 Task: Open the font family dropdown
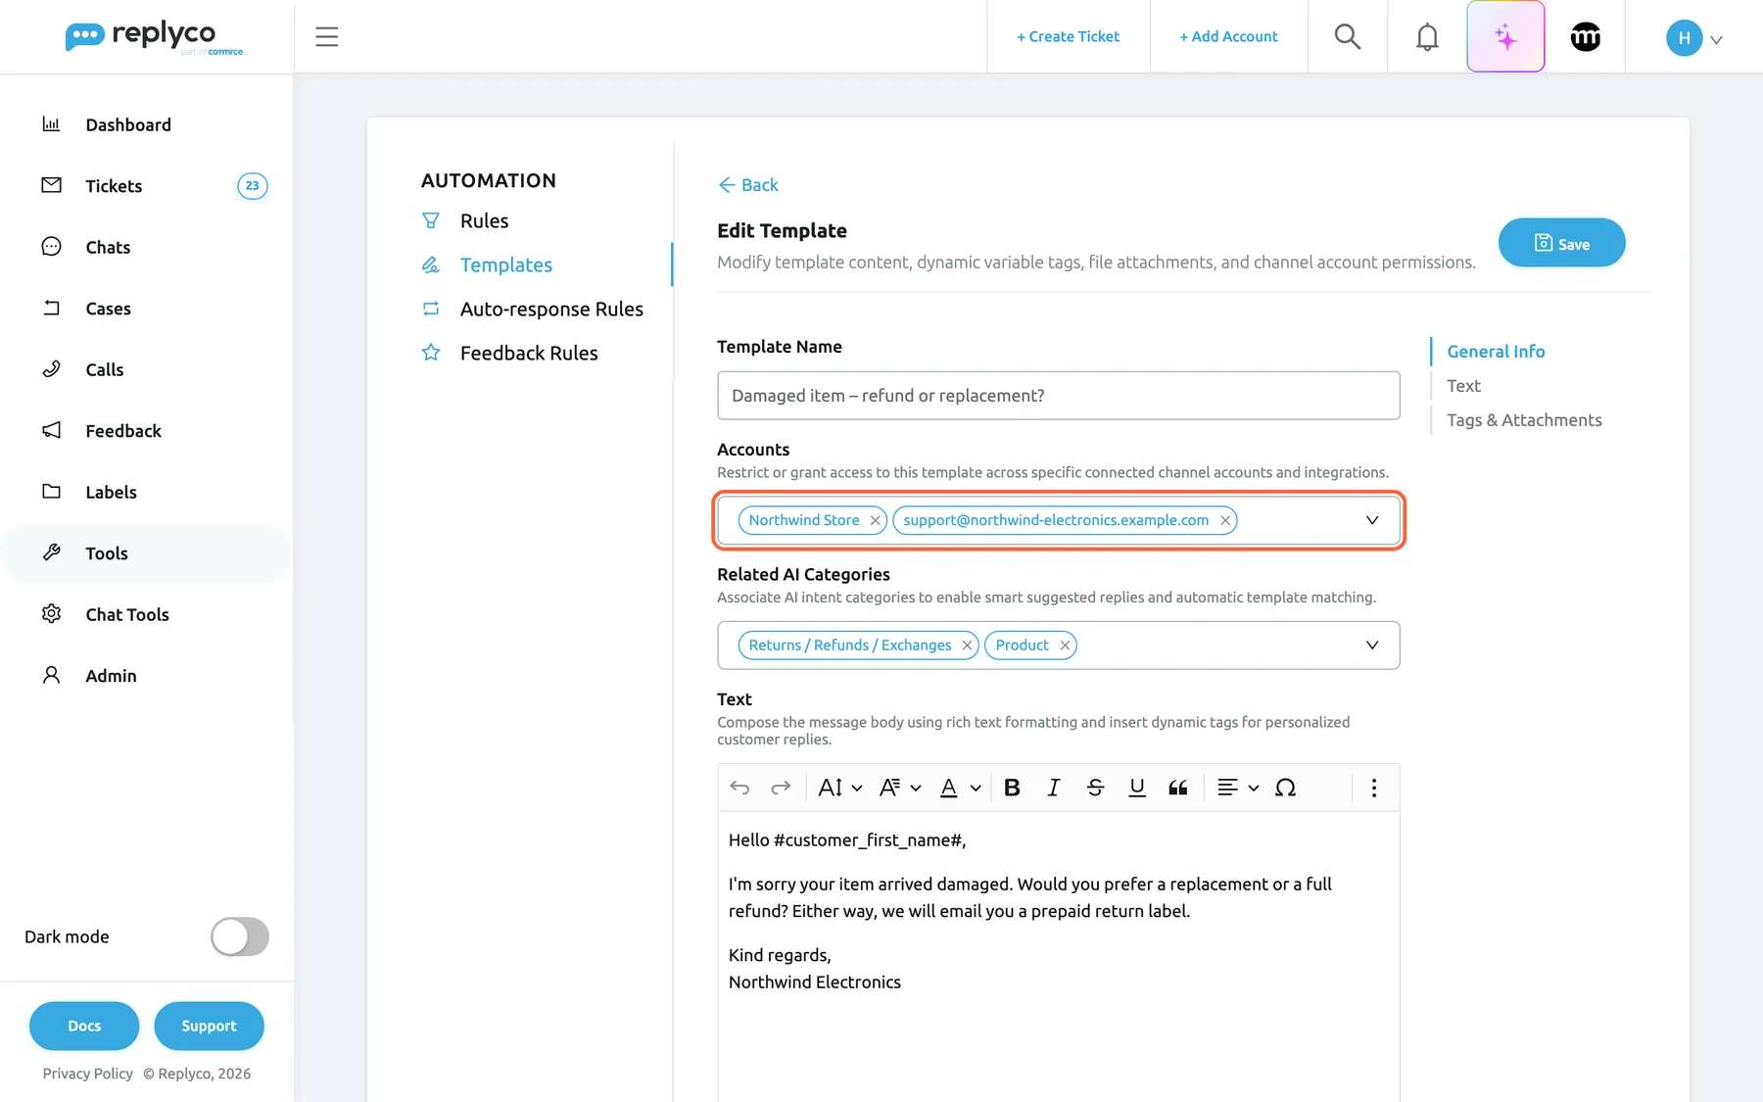coord(900,788)
